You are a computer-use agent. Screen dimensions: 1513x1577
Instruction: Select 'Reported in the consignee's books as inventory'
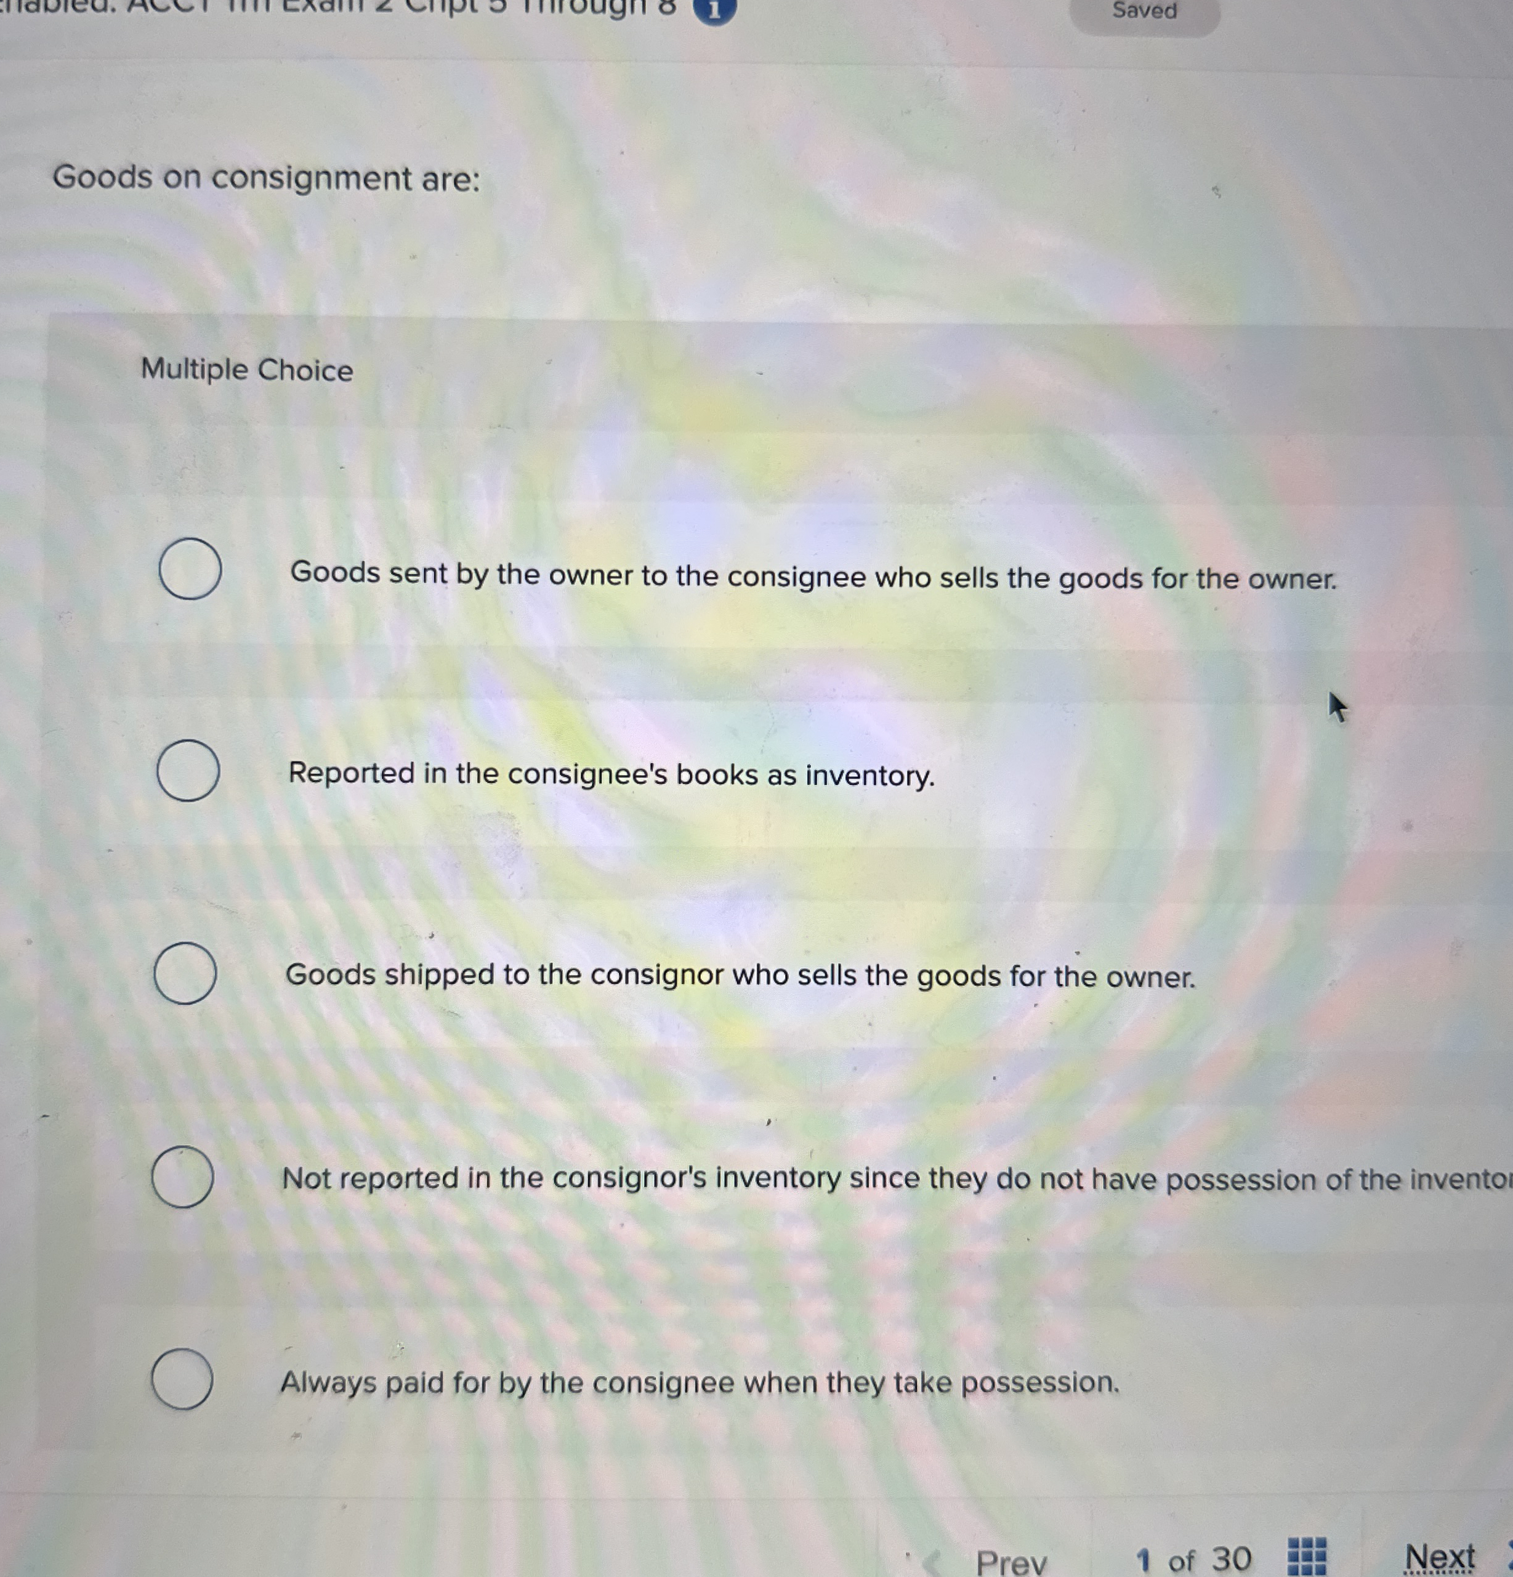(x=188, y=771)
